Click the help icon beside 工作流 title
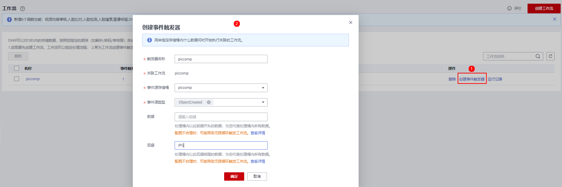This screenshot has height=187, width=562. click(22, 9)
